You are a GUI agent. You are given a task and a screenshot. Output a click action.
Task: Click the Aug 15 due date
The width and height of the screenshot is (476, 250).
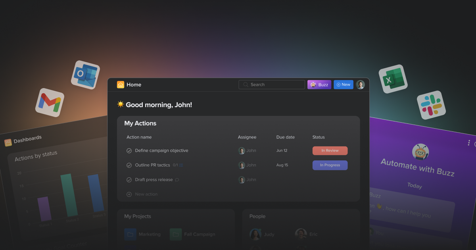[282, 165]
